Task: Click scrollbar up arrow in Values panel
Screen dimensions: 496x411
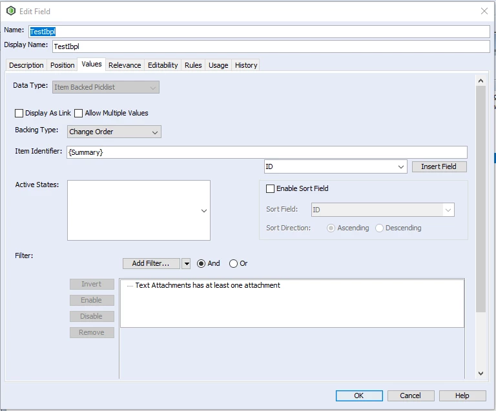Action: point(480,81)
